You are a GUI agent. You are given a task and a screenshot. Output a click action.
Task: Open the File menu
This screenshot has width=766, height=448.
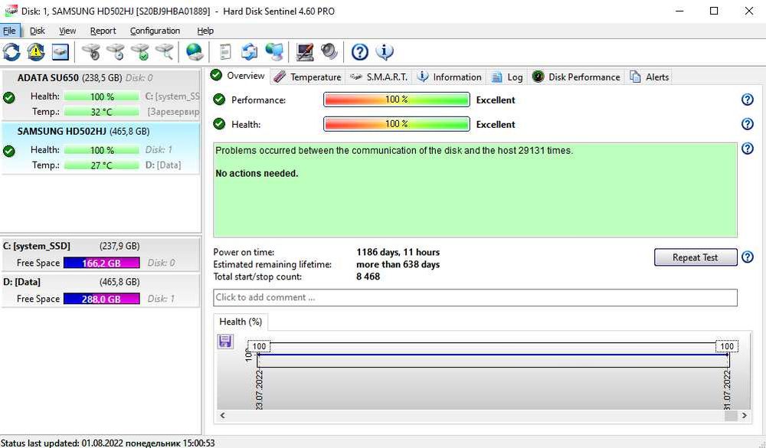pos(9,31)
